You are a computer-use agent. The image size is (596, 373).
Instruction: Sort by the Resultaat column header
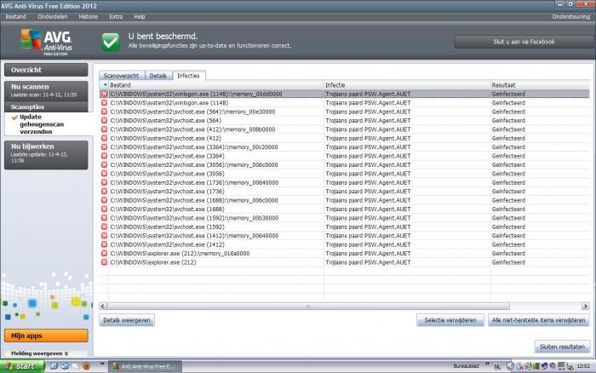540,85
